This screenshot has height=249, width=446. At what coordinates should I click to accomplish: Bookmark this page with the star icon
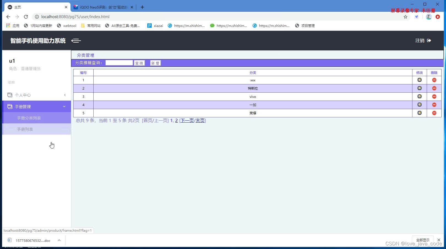click(x=405, y=17)
